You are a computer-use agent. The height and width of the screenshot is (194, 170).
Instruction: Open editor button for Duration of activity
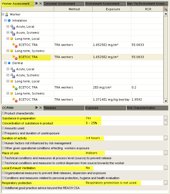pos(166,138)
